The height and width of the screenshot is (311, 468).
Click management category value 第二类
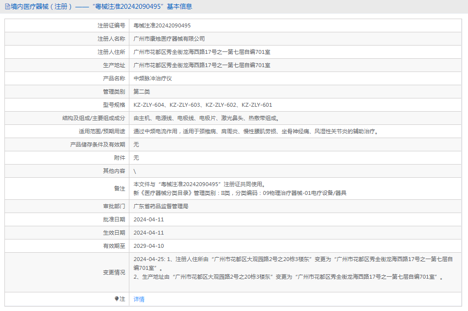[x=142, y=92]
